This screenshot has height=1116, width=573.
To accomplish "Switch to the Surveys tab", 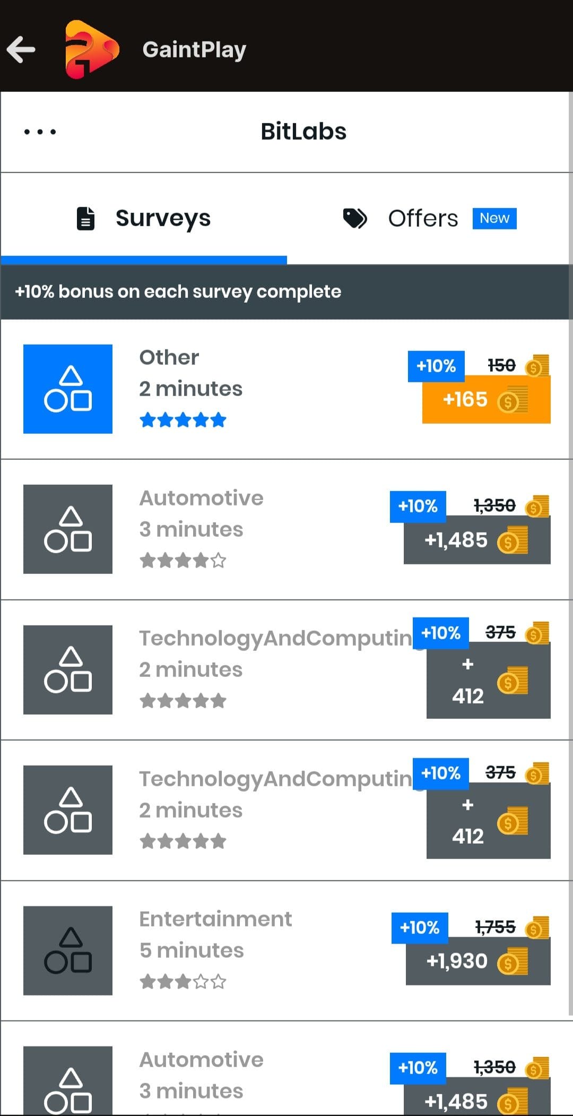I will point(144,218).
